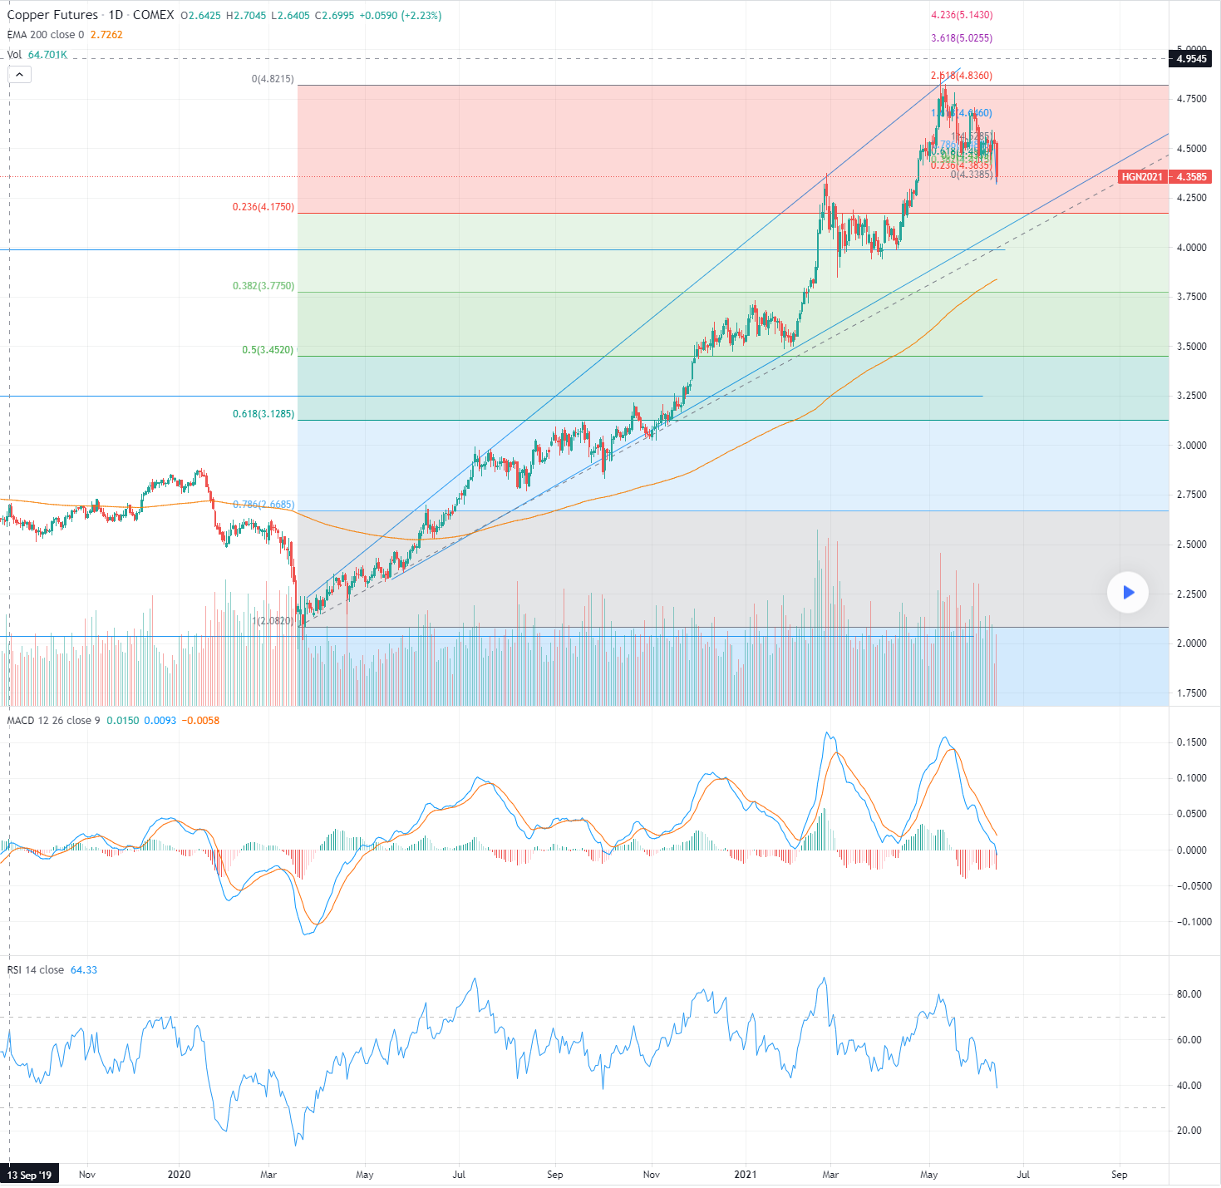Click the red HGN2021 price tag
Viewport: 1221px width, 1188px height.
point(1144,177)
